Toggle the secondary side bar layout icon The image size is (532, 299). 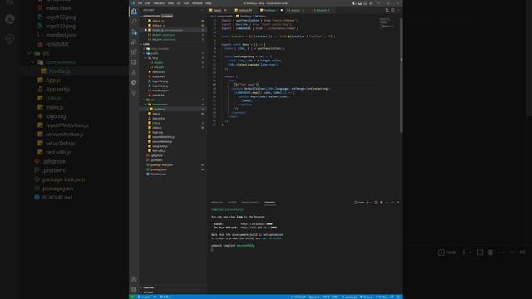[366, 3]
